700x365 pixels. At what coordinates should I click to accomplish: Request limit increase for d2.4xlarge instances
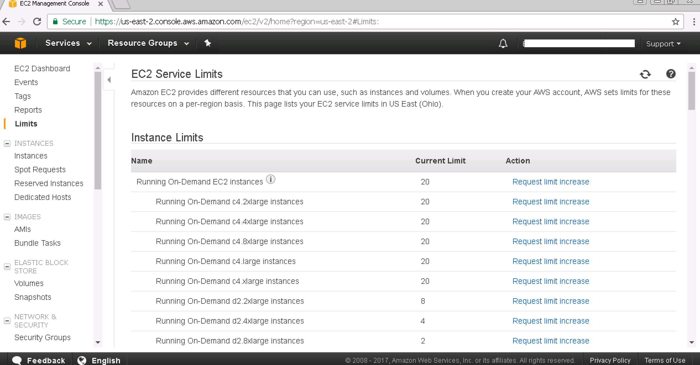(x=551, y=321)
